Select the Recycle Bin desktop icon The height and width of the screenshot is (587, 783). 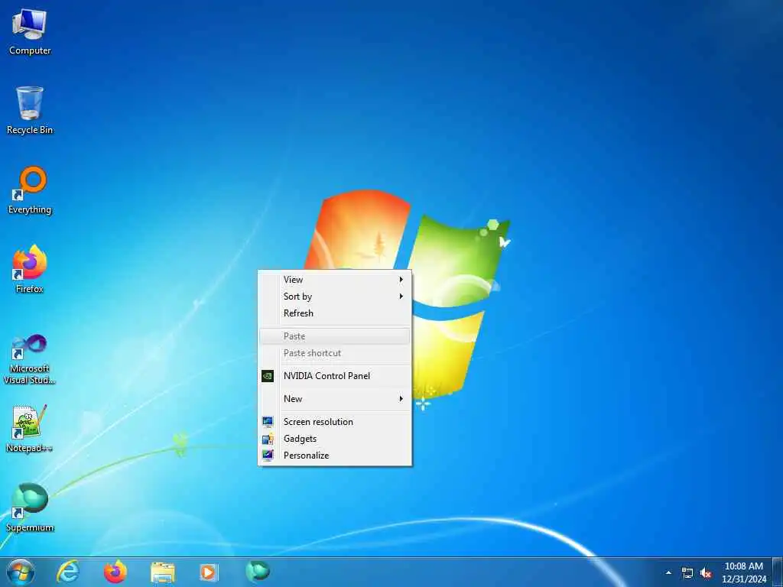click(30, 111)
